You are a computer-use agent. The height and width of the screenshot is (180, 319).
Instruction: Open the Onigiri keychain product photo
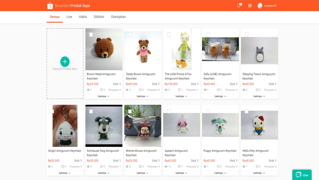tap(65, 126)
